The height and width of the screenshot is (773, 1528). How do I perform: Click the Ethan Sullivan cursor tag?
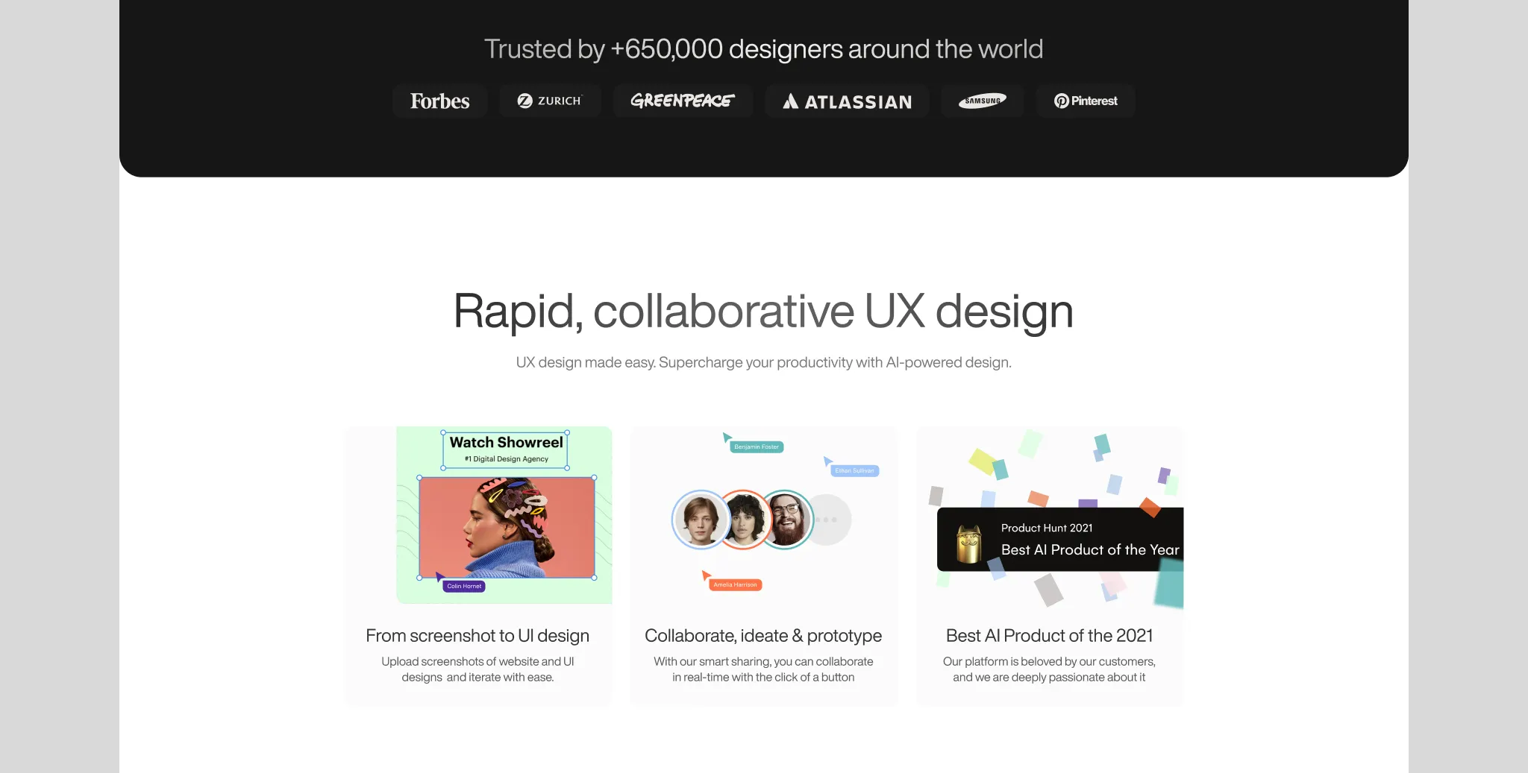(x=854, y=470)
